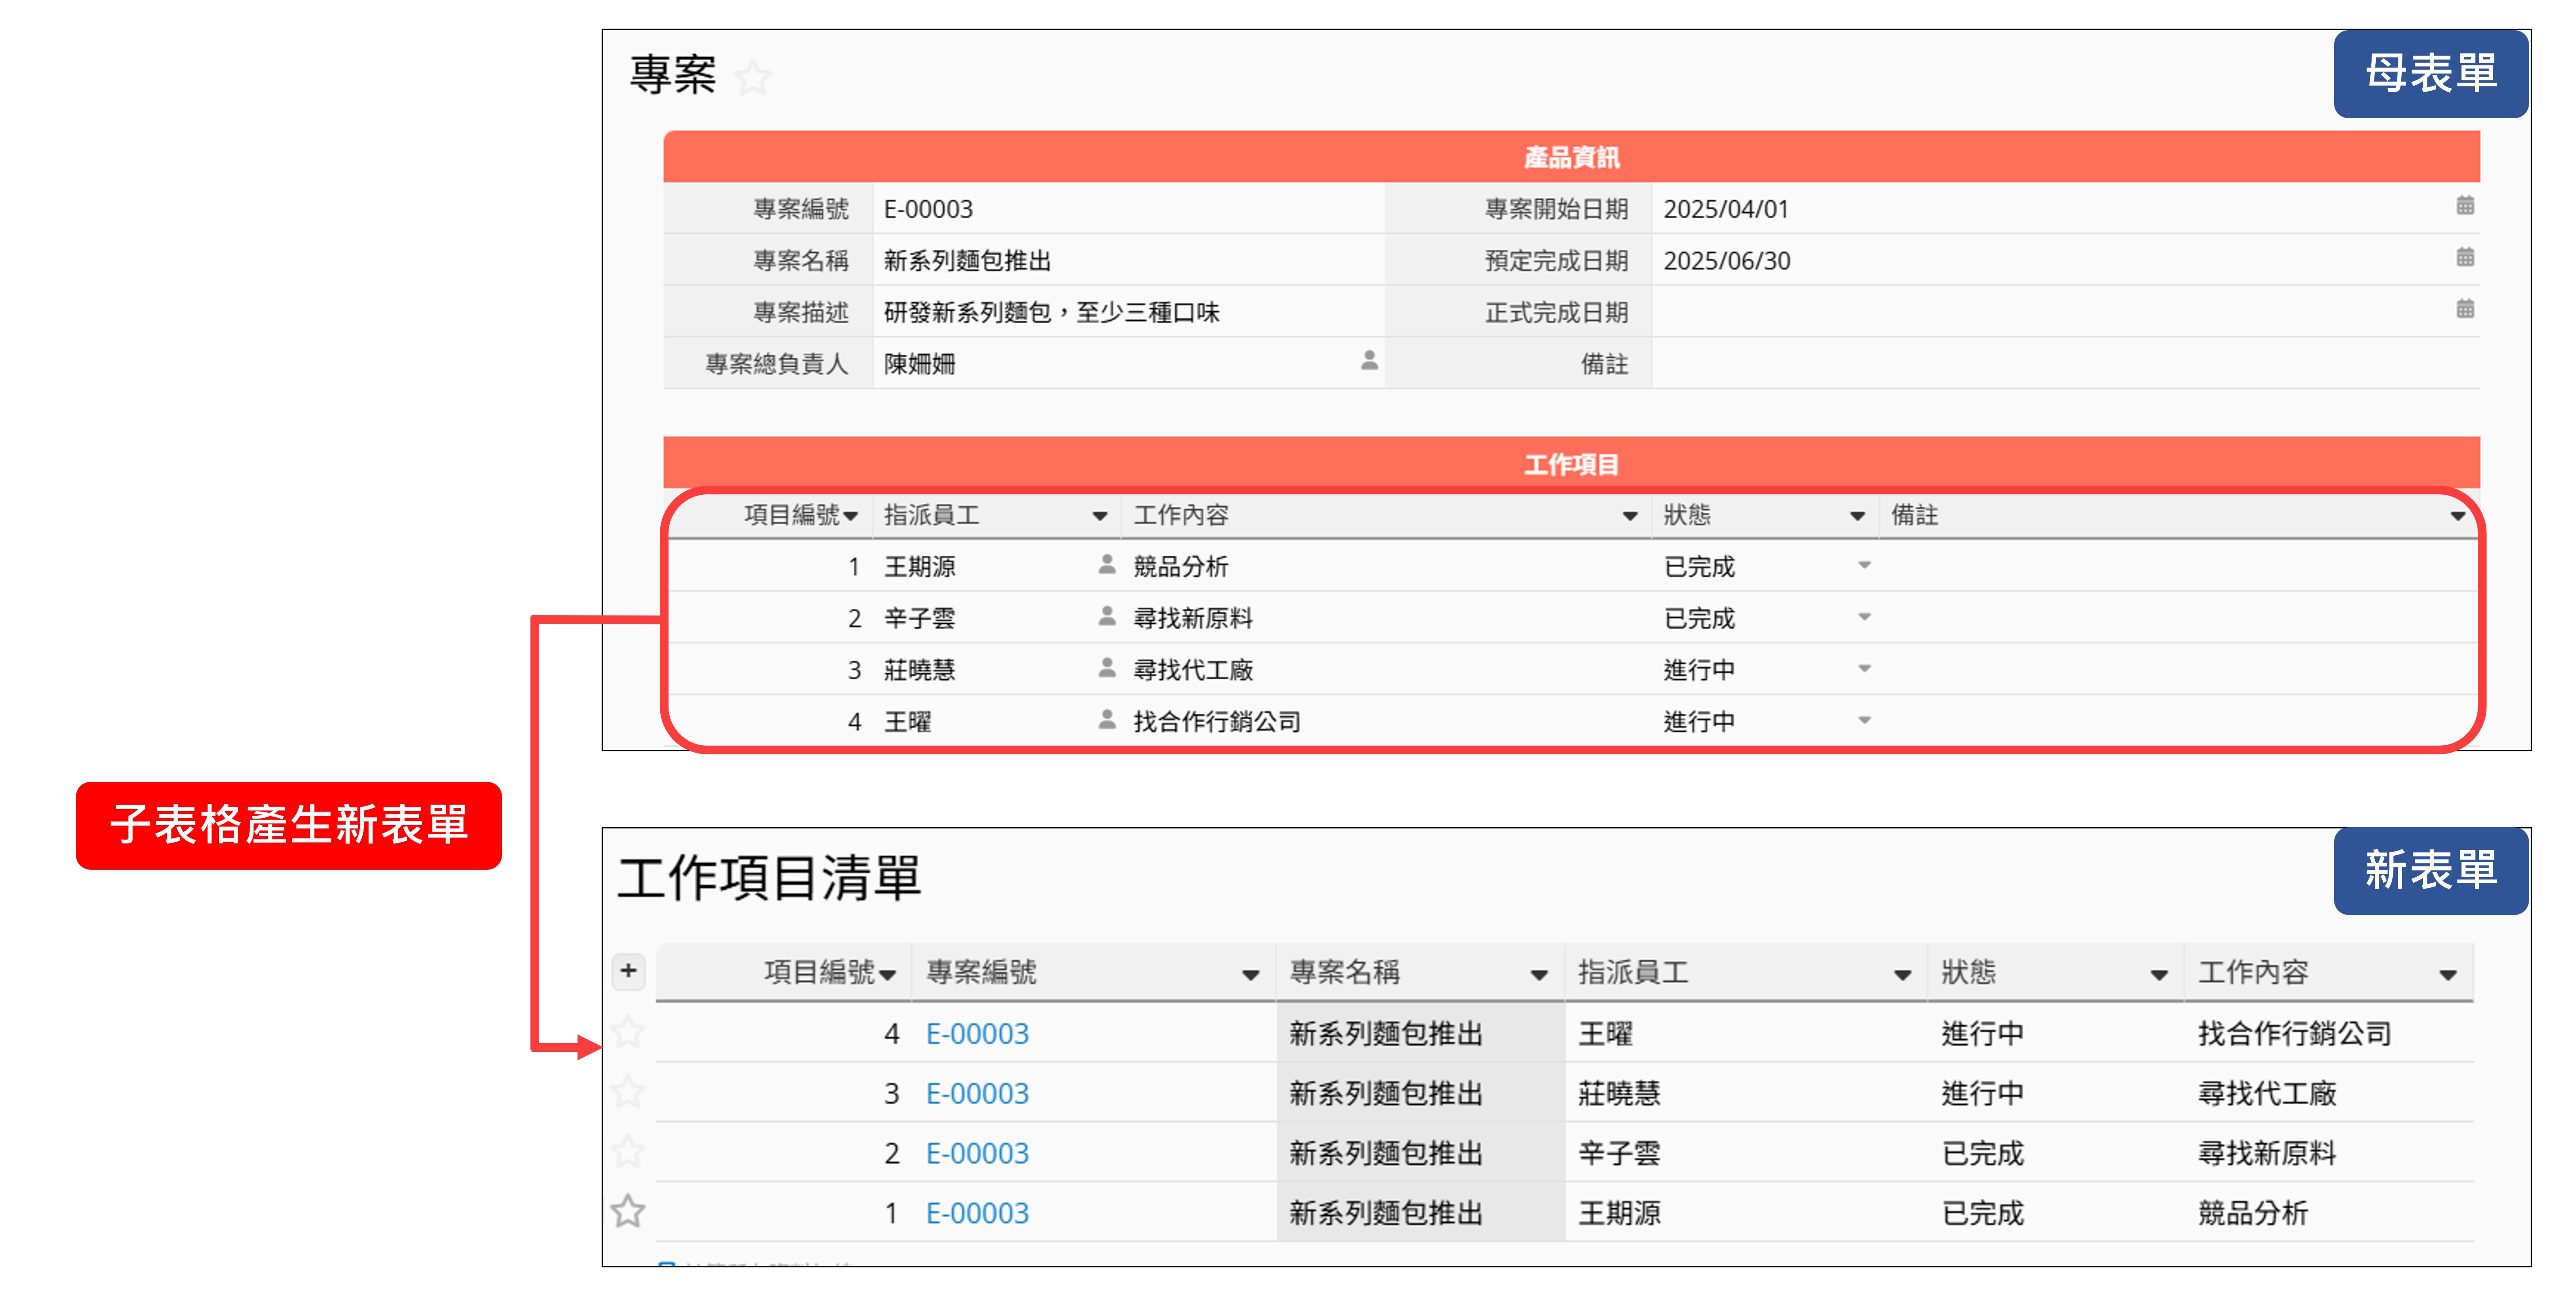The height and width of the screenshot is (1308, 2576).
Task: Click date value 2025/06/30
Action: click(x=1726, y=261)
